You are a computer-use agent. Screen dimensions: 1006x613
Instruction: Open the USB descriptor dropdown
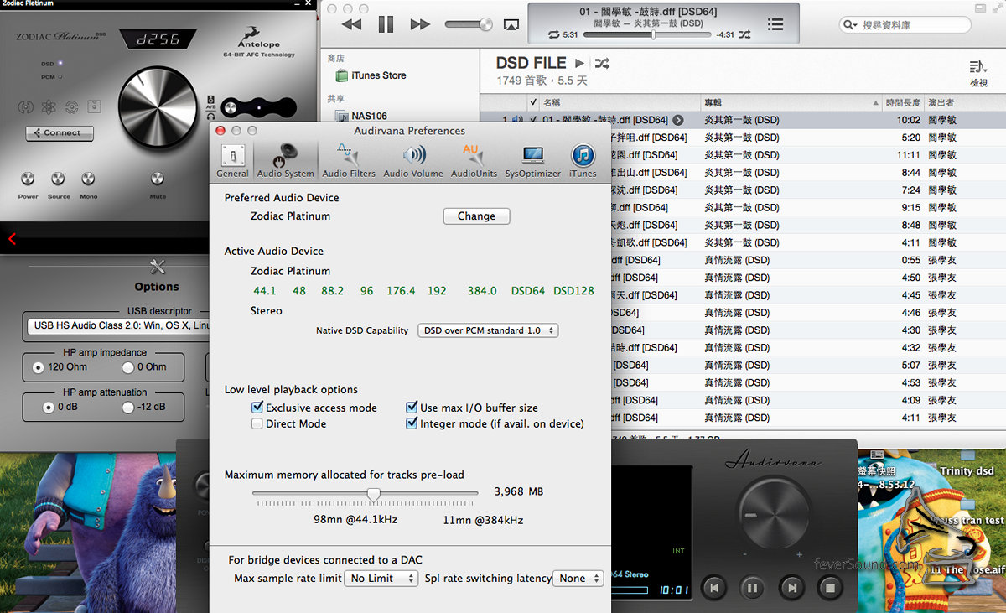tap(117, 325)
